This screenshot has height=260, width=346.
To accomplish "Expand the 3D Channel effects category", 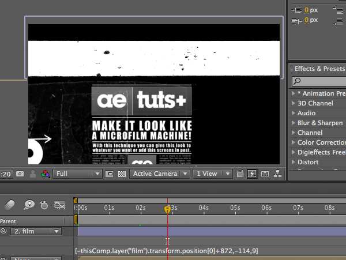I will [x=294, y=103].
